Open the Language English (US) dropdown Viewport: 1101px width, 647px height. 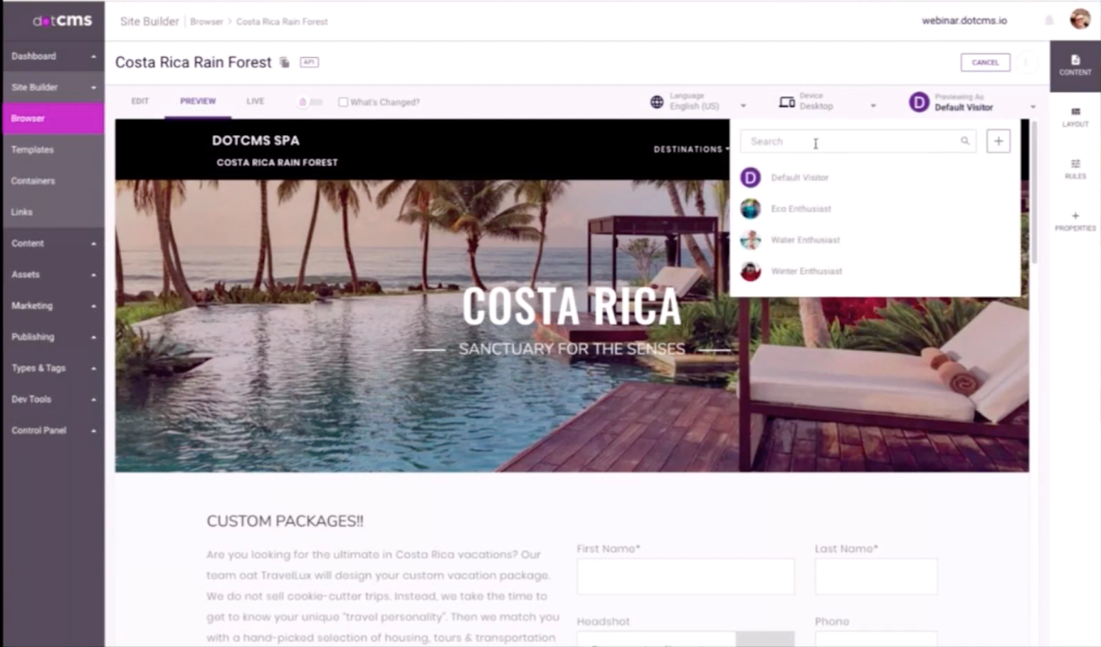point(698,102)
